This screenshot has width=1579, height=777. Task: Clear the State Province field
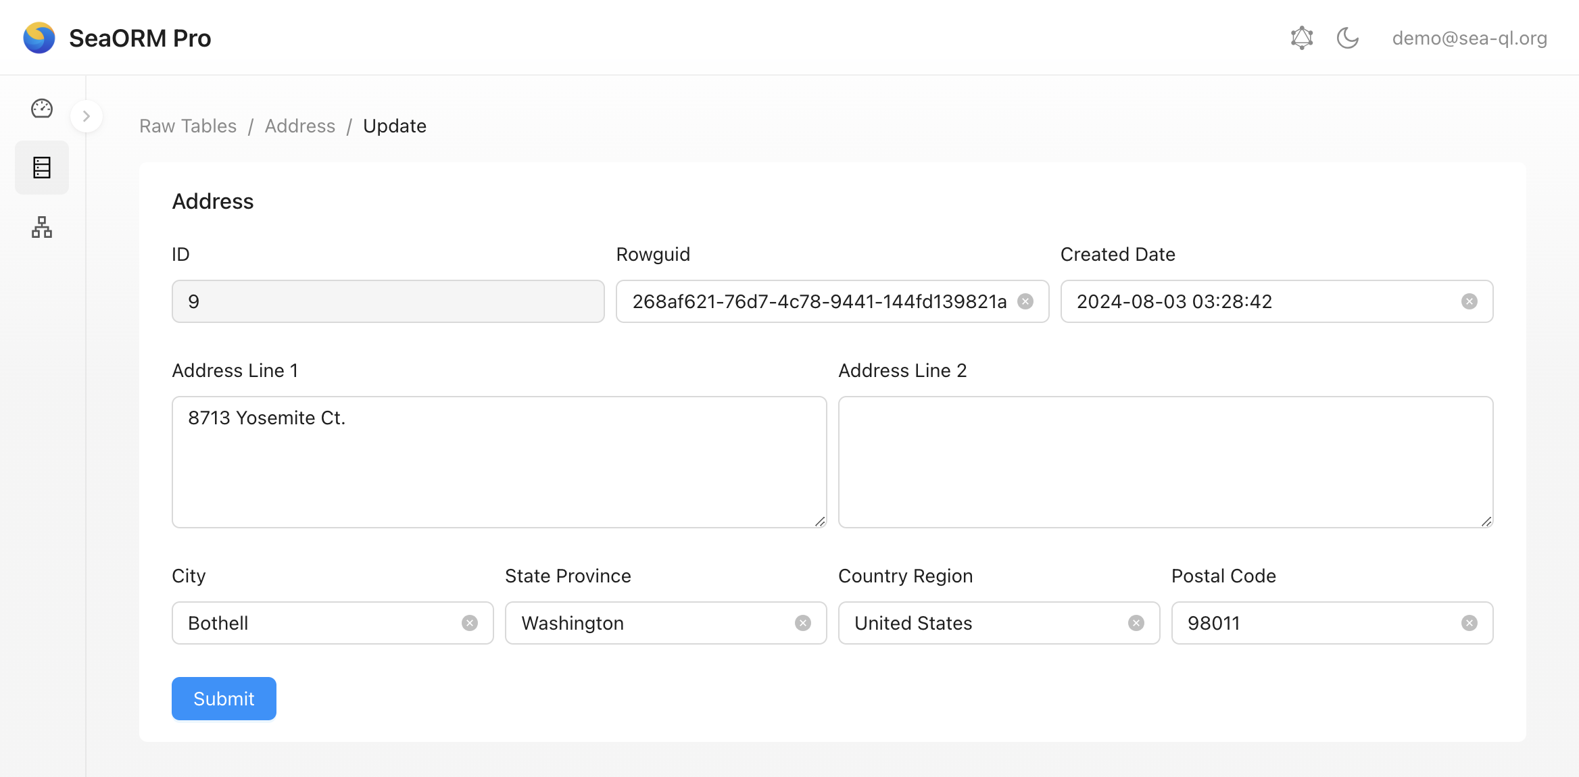coord(803,623)
